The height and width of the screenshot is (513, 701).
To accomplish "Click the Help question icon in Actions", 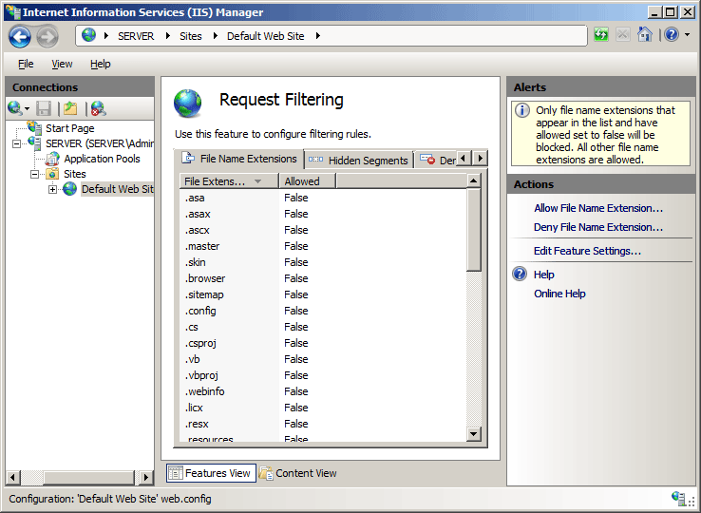I will 520,274.
